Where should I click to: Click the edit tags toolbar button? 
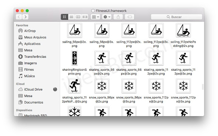(x=129, y=17)
